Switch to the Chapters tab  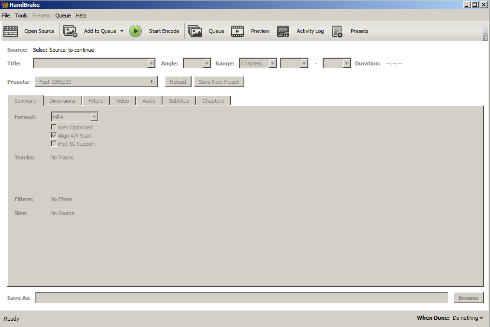pyautogui.click(x=213, y=101)
